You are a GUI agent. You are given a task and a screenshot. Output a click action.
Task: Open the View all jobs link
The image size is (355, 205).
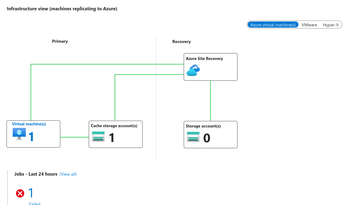(x=68, y=174)
